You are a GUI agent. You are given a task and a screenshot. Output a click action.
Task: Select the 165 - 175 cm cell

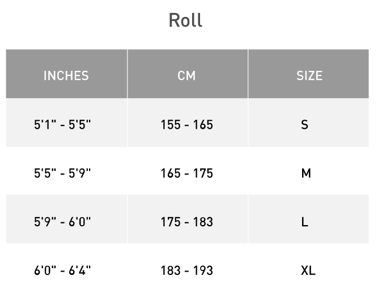pyautogui.click(x=186, y=173)
